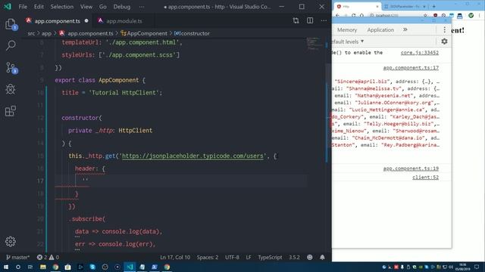The image size is (485, 272).
Task: Split the editor to the right
Action: click(x=310, y=20)
